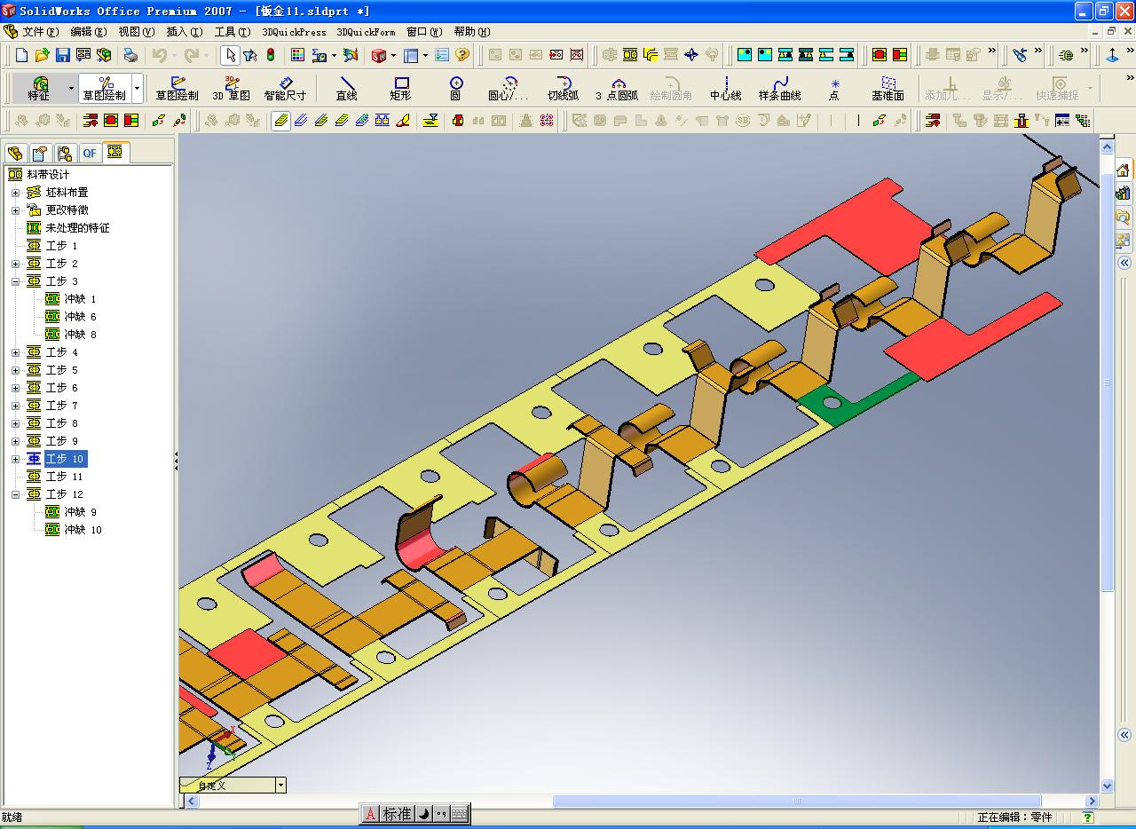Toggle the A language indicator on IME bar
The image size is (1136, 829).
coord(371,814)
